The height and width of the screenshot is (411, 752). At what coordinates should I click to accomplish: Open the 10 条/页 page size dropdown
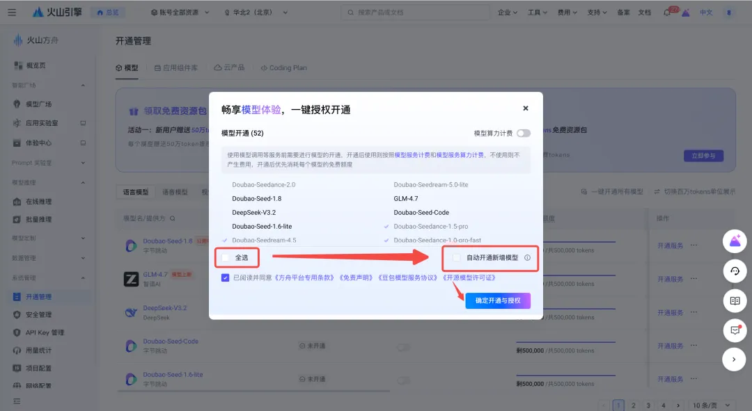711,405
